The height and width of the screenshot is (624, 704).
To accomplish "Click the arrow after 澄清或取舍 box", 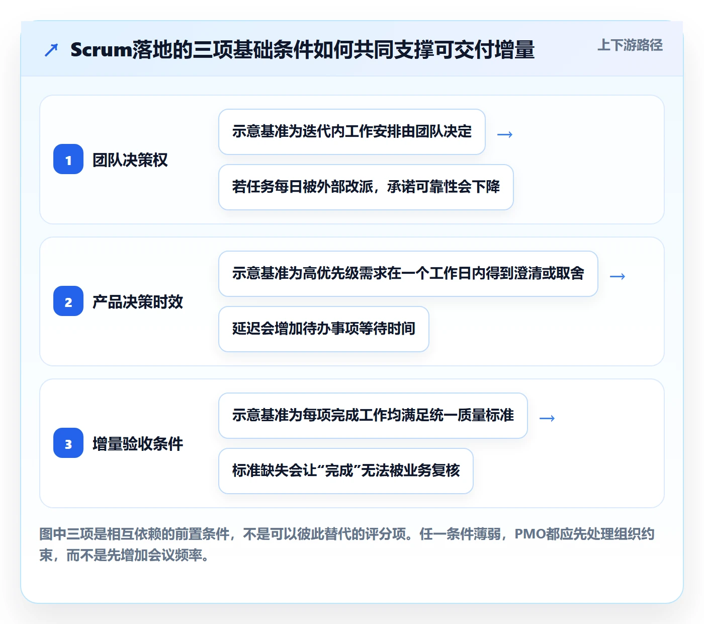I will [x=618, y=276].
